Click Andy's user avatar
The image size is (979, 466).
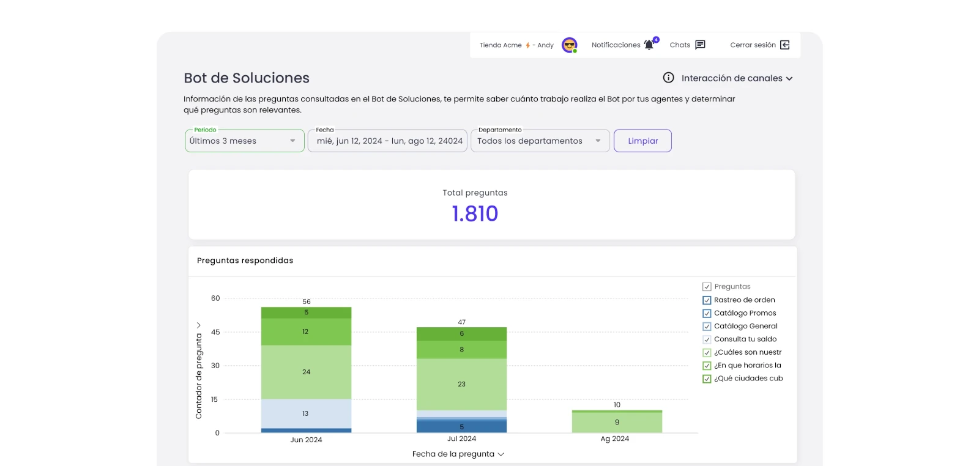pyautogui.click(x=569, y=45)
